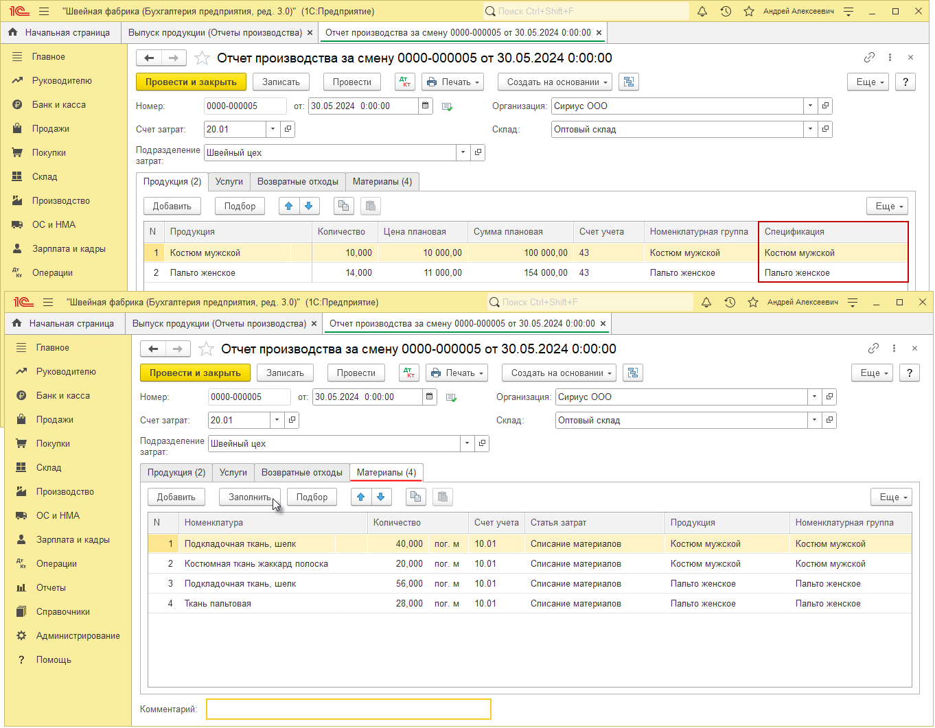Open Создать на основании in lower window
935x728 pixels.
(x=559, y=373)
